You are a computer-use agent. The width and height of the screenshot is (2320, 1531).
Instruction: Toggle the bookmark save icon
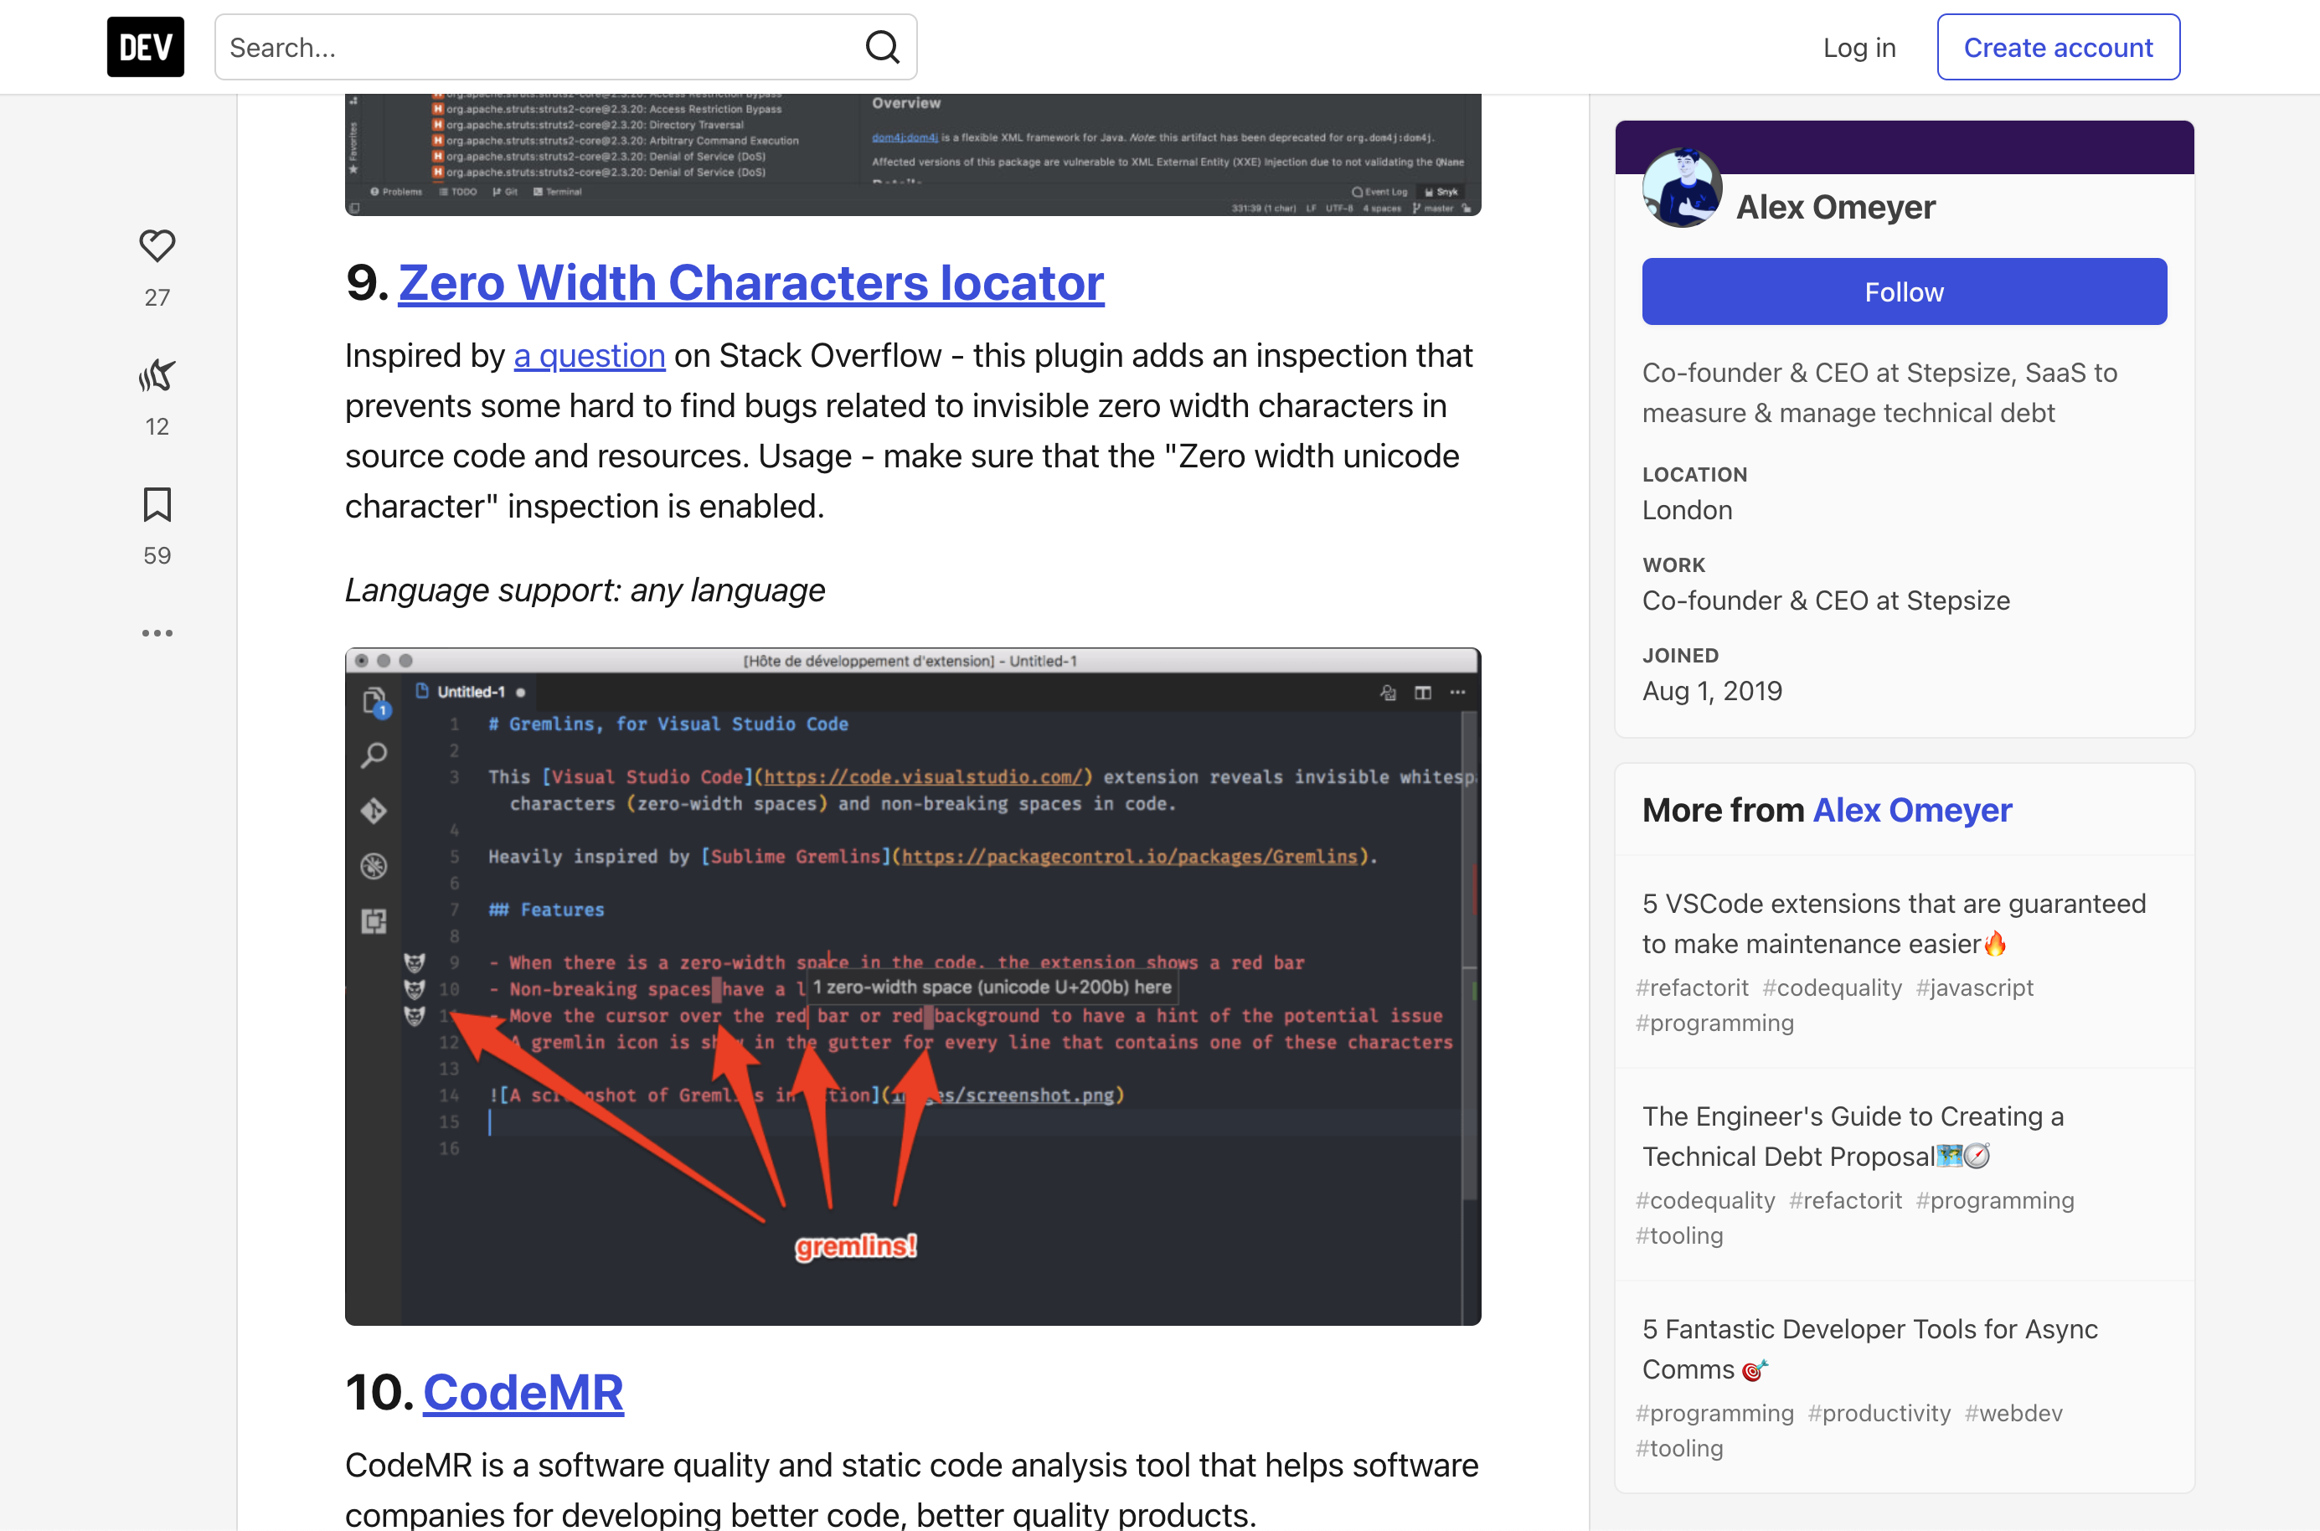pos(157,505)
